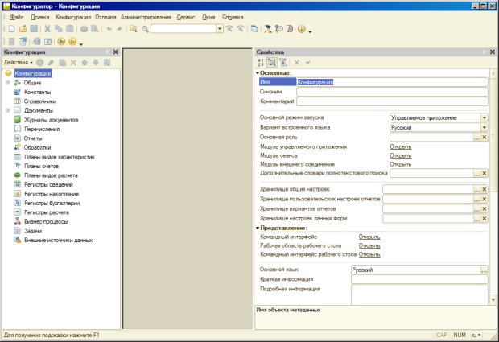Click the Документы icon in configuration tree
The height and width of the screenshot is (342, 499).
click(18, 110)
